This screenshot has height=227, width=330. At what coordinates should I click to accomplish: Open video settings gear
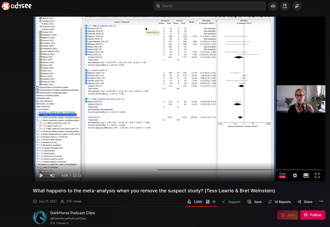[295, 175]
